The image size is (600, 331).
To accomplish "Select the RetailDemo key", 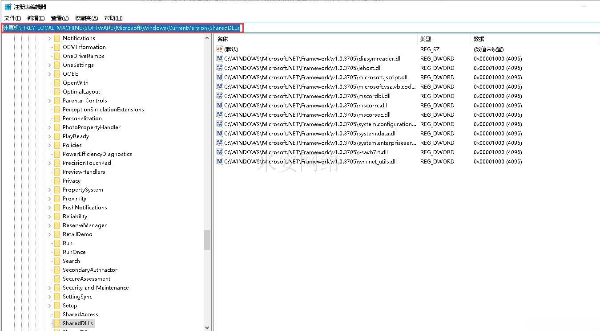I will (77, 234).
